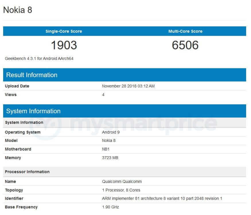The image size is (251, 215).
Task: Click the Processor Information subheading
Action: pyautogui.click(x=27, y=172)
